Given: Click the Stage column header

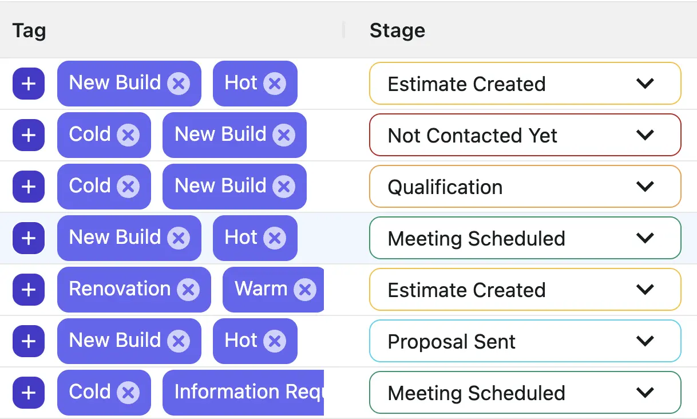Looking at the screenshot, I should pyautogui.click(x=397, y=30).
